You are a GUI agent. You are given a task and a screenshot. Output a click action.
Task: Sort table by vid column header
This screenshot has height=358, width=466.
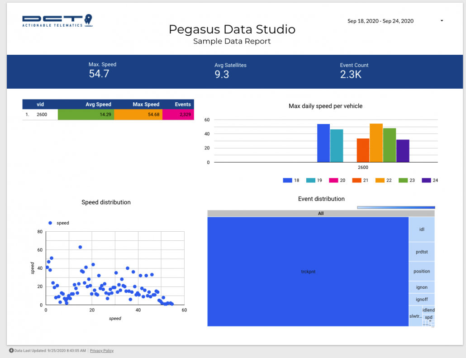(40, 105)
